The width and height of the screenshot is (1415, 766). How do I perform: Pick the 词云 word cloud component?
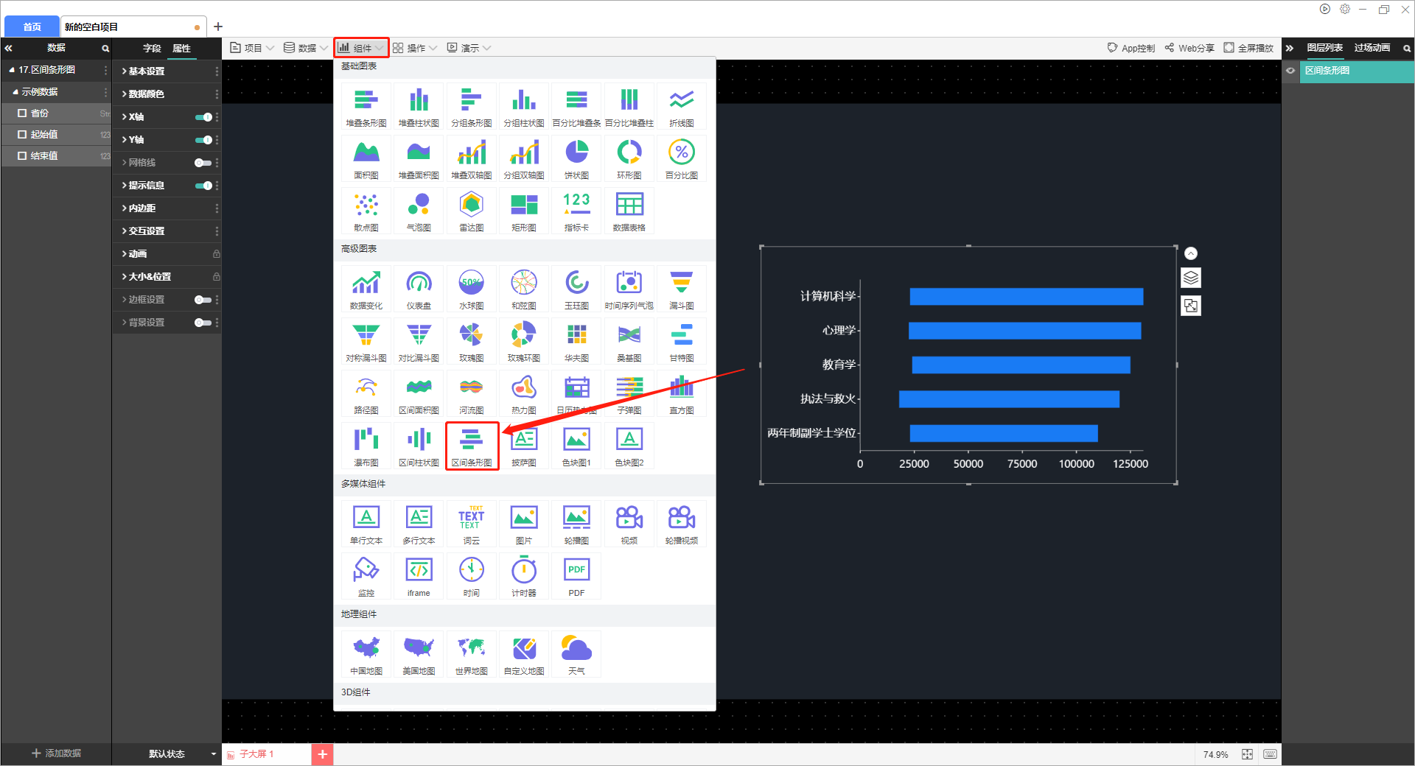pyautogui.click(x=471, y=524)
